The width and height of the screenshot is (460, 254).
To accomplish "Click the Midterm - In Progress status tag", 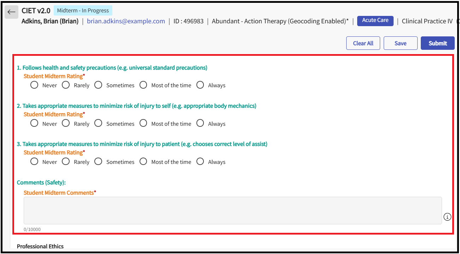I will pyautogui.click(x=83, y=11).
